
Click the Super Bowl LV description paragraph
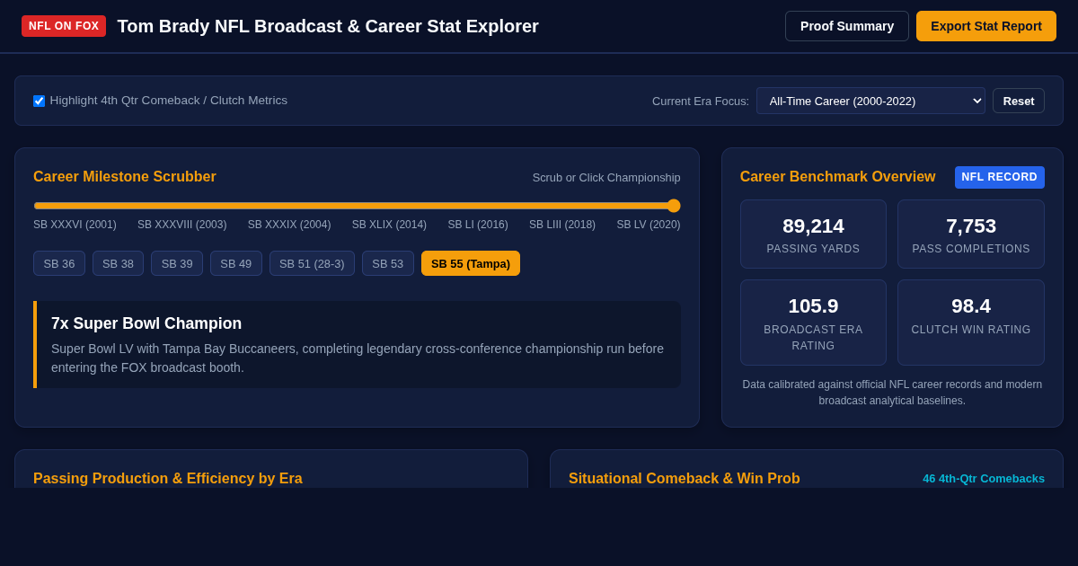click(x=358, y=358)
